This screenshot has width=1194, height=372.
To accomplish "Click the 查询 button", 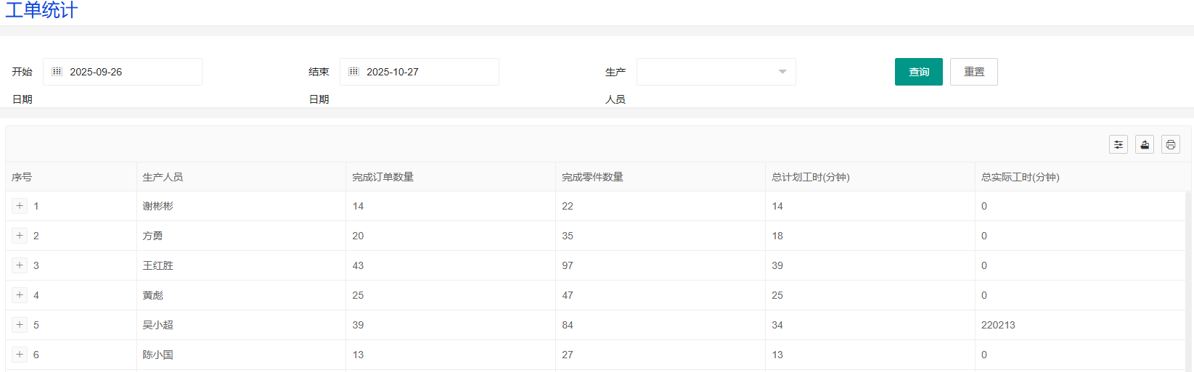I will tap(919, 72).
